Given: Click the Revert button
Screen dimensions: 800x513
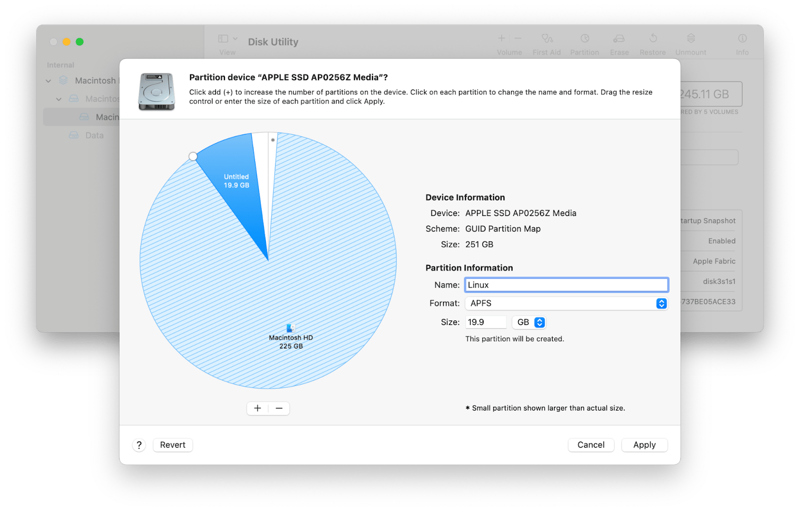Looking at the screenshot, I should click(172, 445).
